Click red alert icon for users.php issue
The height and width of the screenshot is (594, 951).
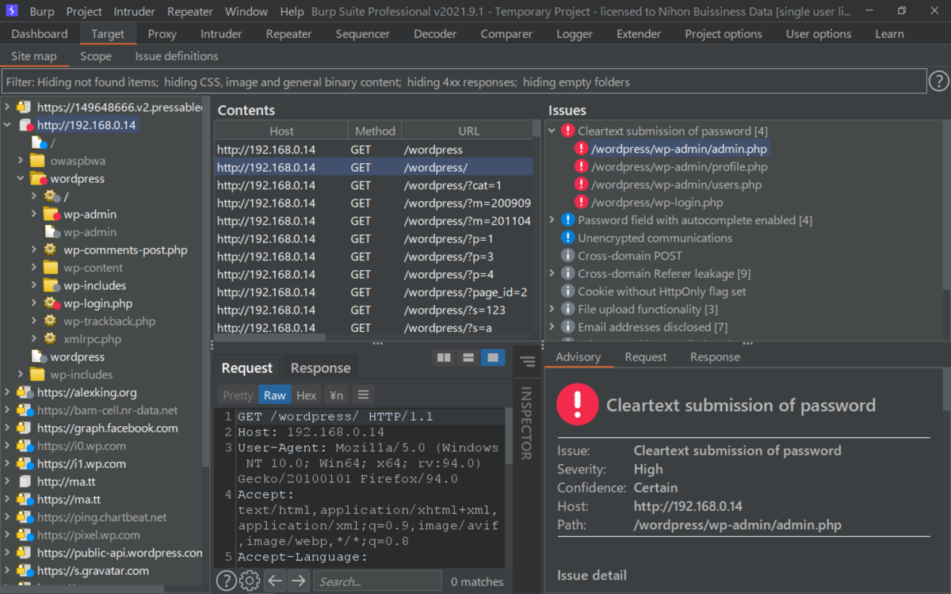(581, 185)
